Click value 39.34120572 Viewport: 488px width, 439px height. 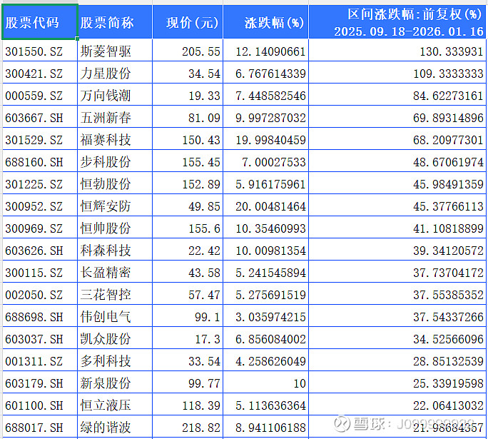pos(448,251)
